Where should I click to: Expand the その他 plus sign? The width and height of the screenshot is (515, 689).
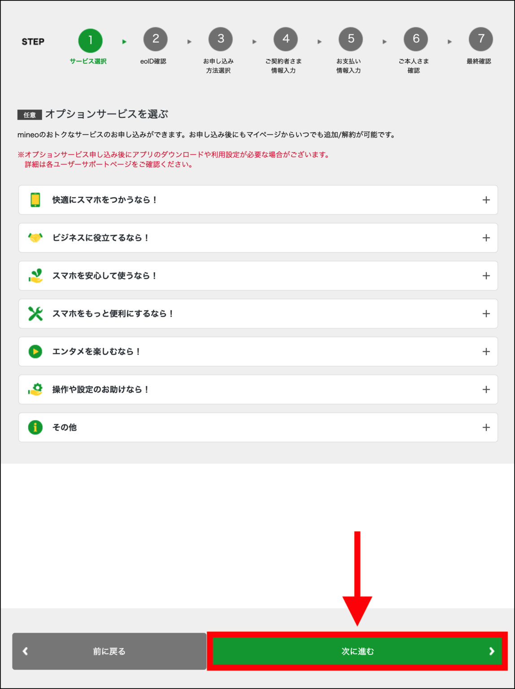click(x=486, y=427)
